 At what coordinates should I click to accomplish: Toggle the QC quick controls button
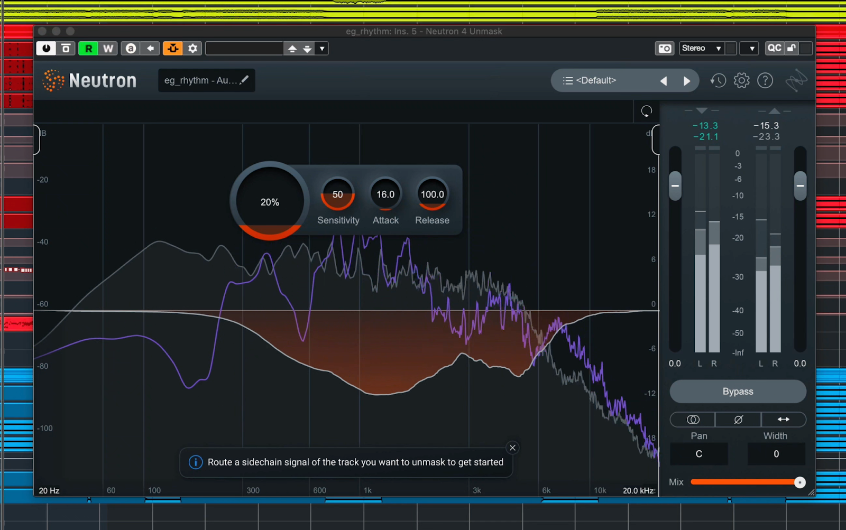pos(774,48)
